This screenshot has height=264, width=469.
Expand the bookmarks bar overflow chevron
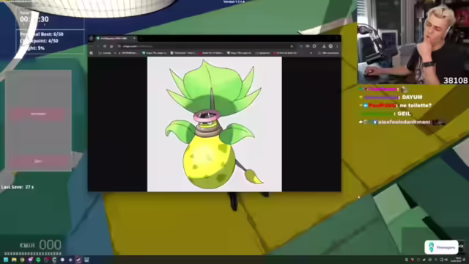(311, 53)
